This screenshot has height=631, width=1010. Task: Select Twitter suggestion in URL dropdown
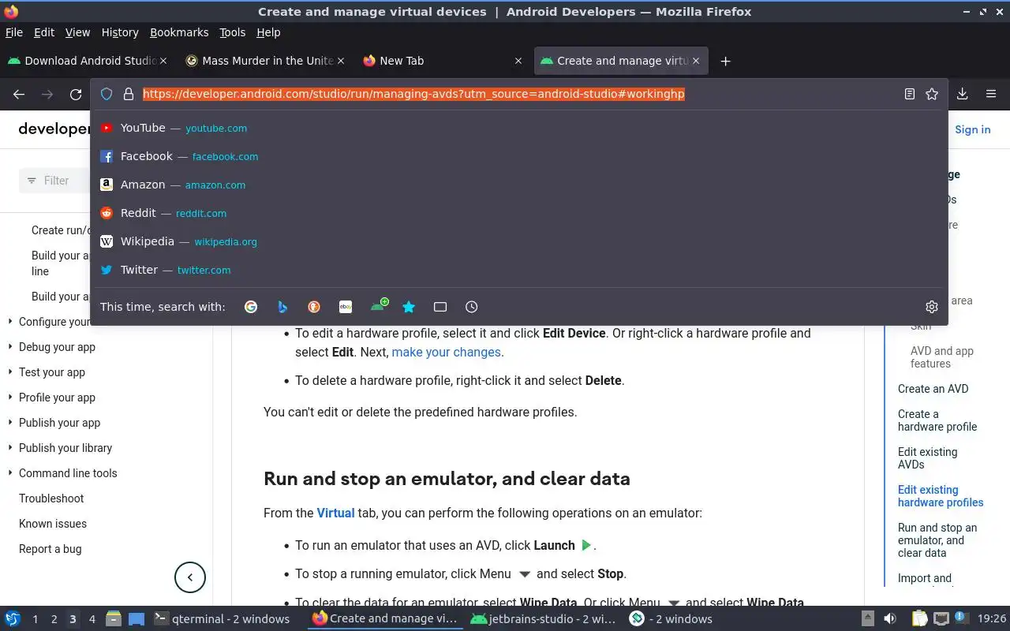coord(519,270)
